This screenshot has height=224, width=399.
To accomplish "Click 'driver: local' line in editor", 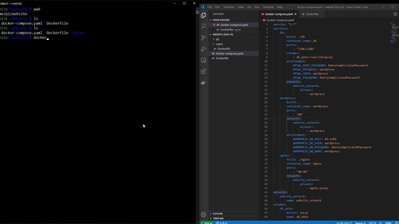I will click(297, 213).
